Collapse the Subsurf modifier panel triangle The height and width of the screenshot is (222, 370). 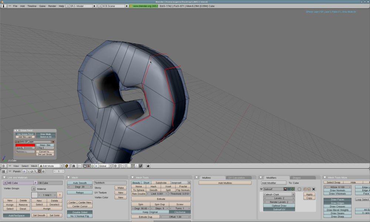coord(261,189)
